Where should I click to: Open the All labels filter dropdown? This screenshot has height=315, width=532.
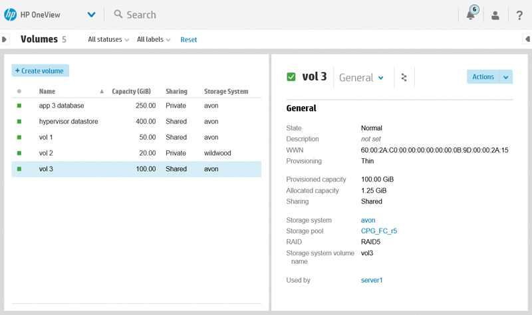pyautogui.click(x=154, y=40)
